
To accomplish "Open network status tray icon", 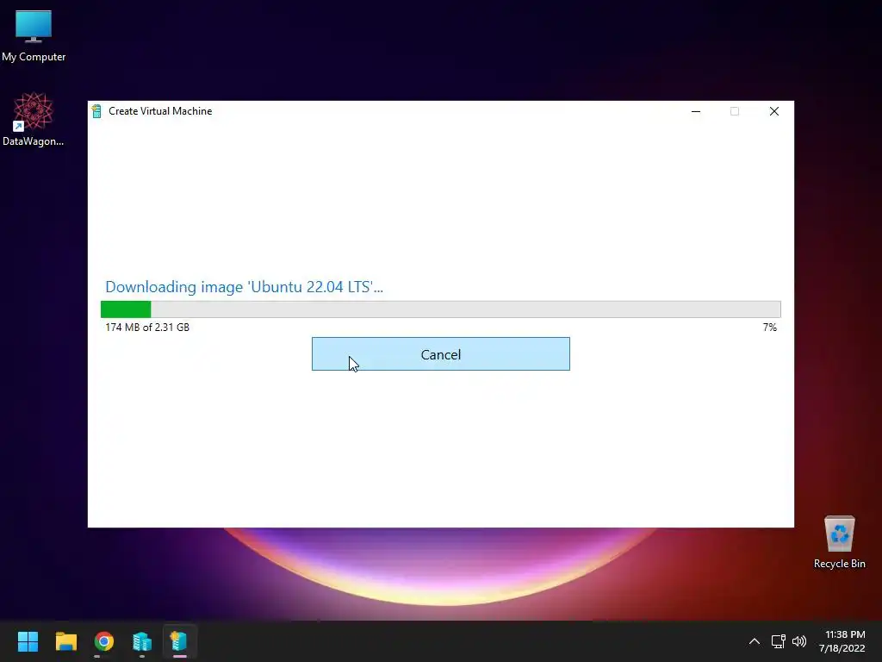I will point(778,641).
